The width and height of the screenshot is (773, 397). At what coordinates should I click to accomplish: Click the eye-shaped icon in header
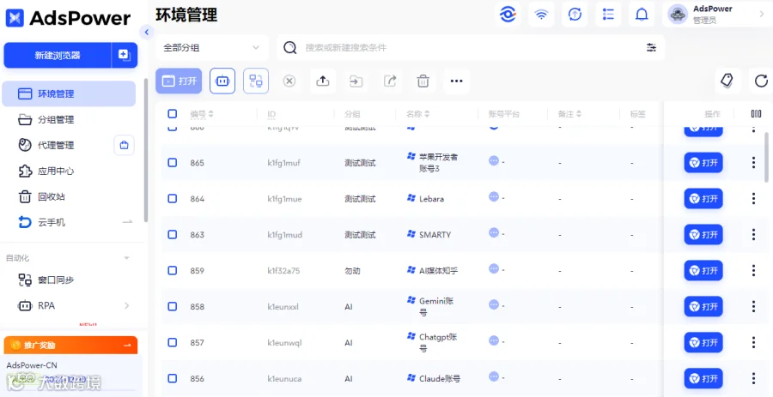click(508, 15)
